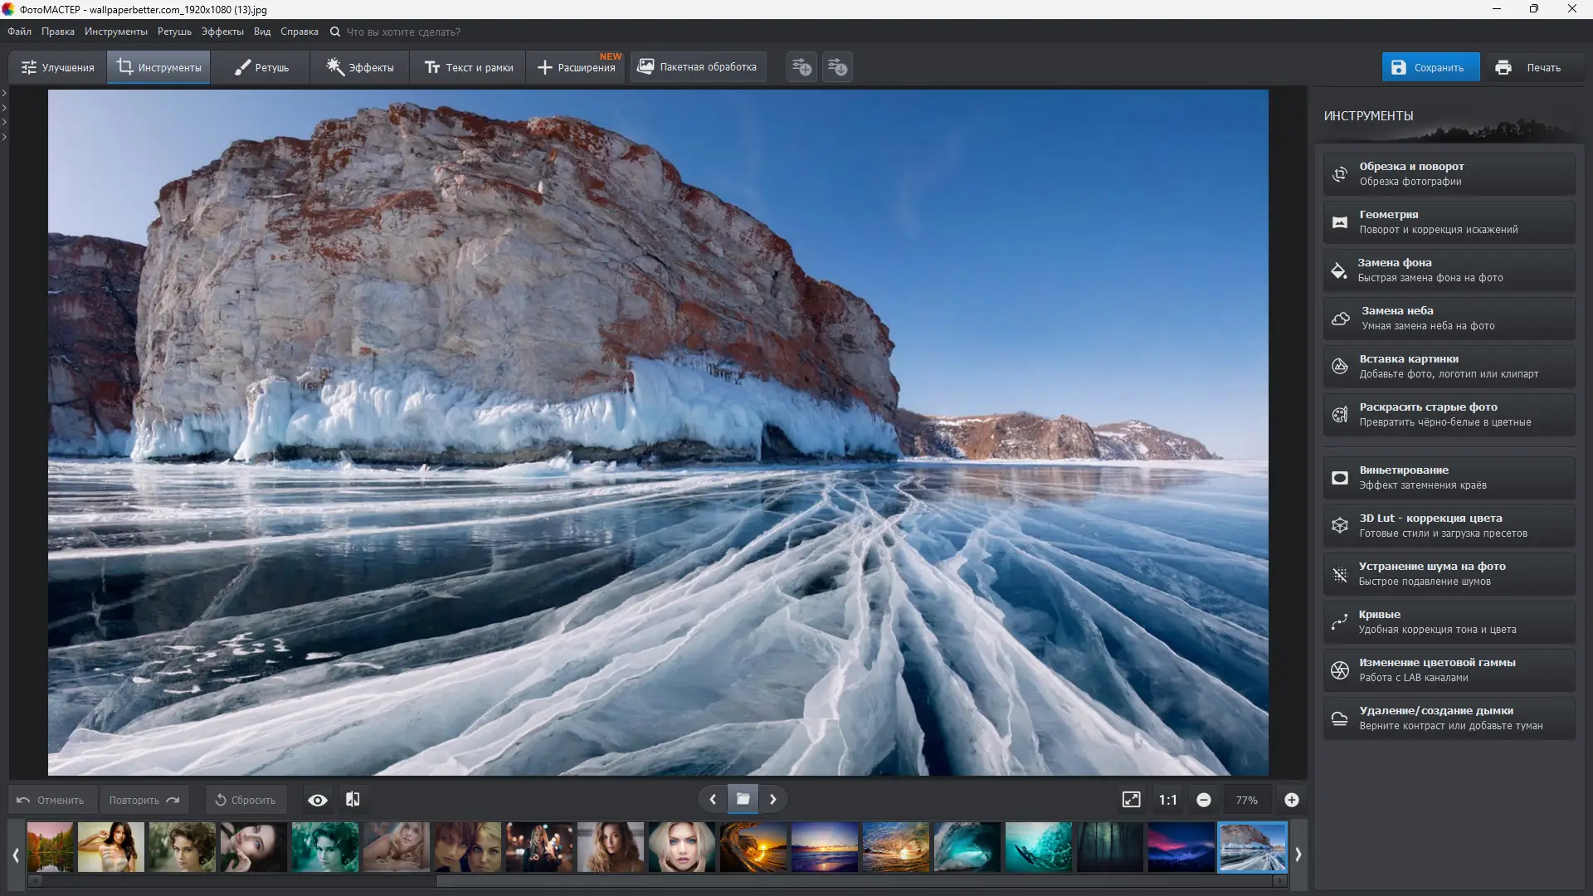Screen dimensions: 1593x896
Task: Click the zoom out minus icon
Action: pos(1204,800)
